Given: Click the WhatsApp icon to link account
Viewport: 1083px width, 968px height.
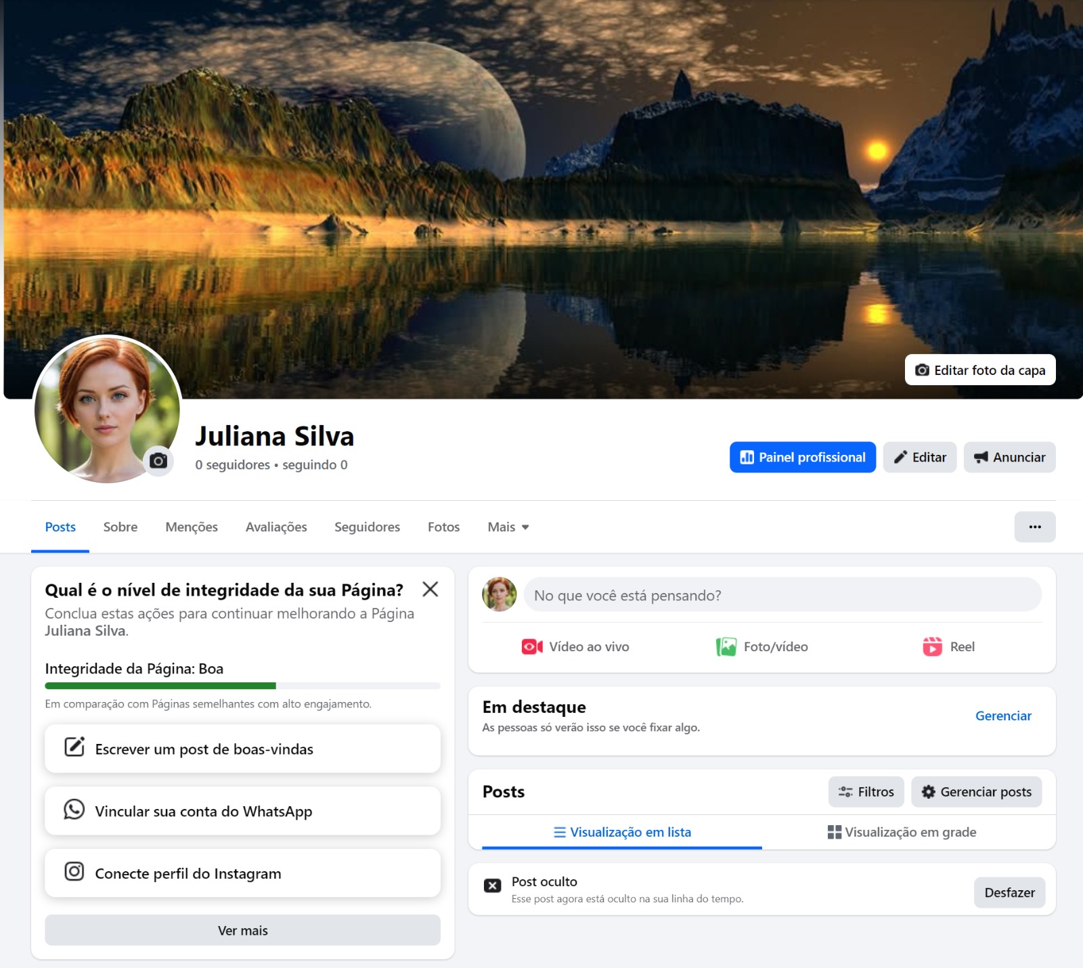Looking at the screenshot, I should click(74, 810).
